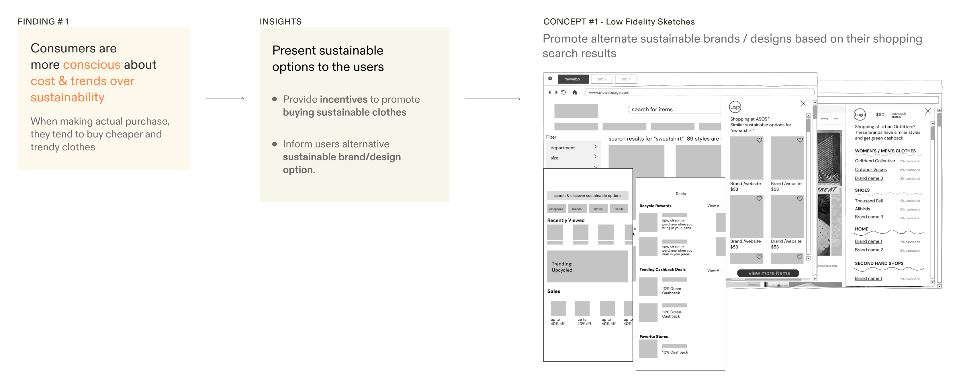957x390 pixels.
Task: Click the Deals heading
Action: coord(680,194)
